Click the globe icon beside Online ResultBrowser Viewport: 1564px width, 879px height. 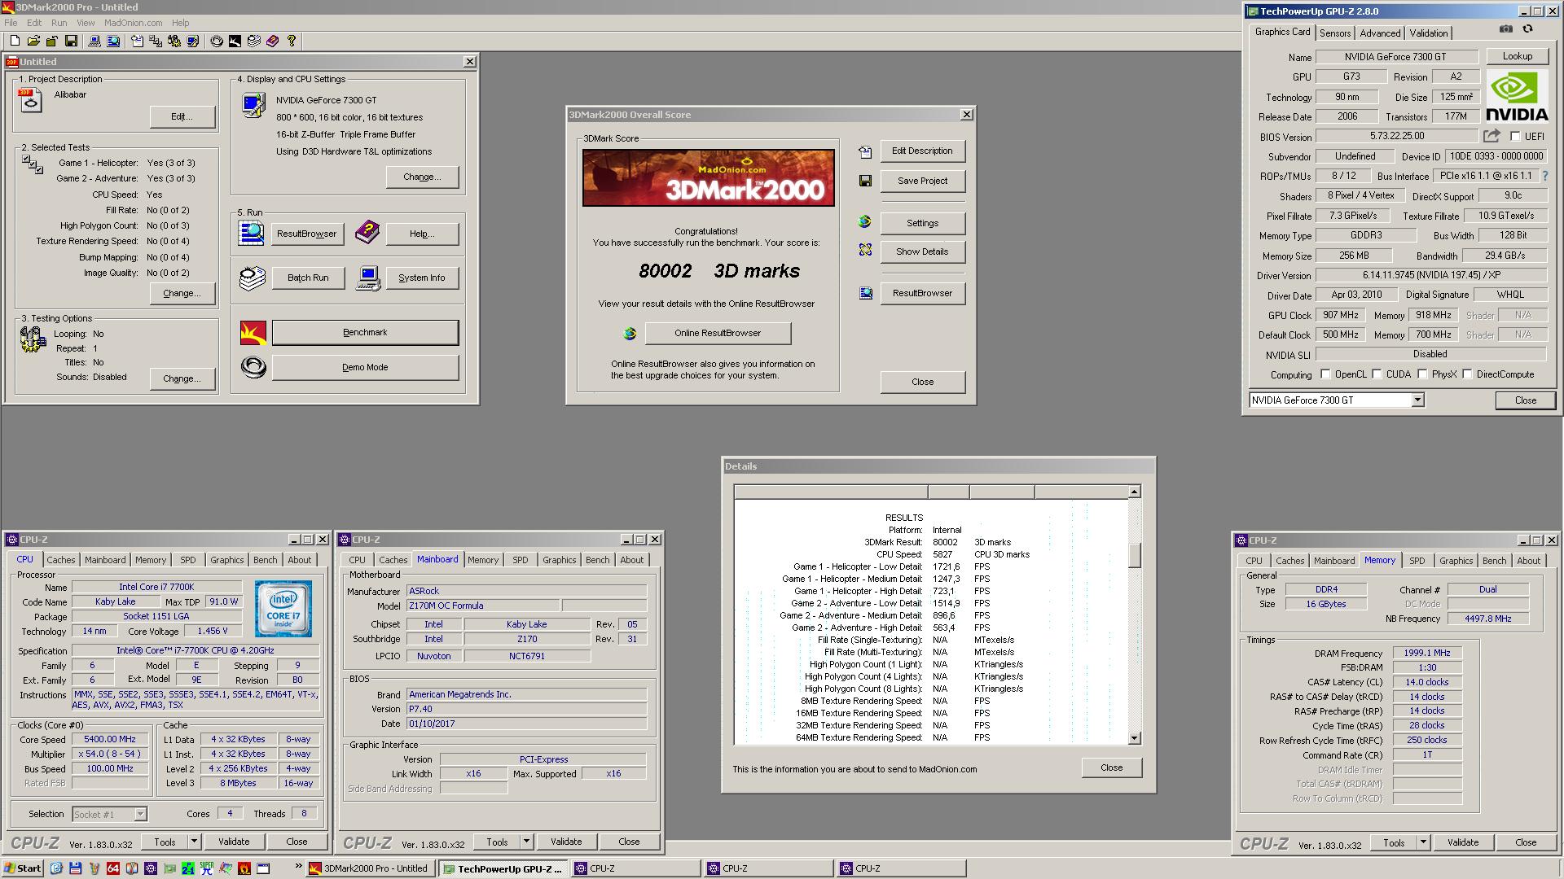(630, 333)
